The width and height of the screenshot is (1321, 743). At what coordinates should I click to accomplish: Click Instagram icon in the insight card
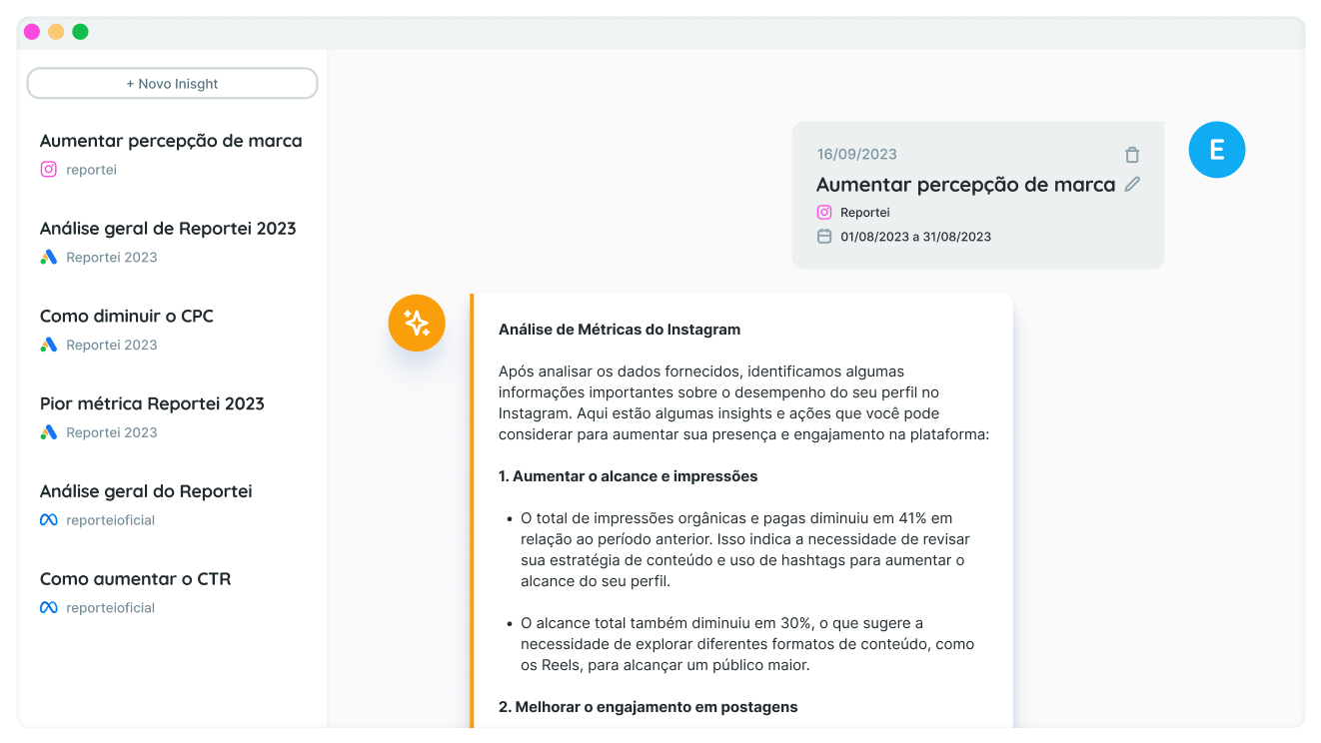(x=824, y=213)
